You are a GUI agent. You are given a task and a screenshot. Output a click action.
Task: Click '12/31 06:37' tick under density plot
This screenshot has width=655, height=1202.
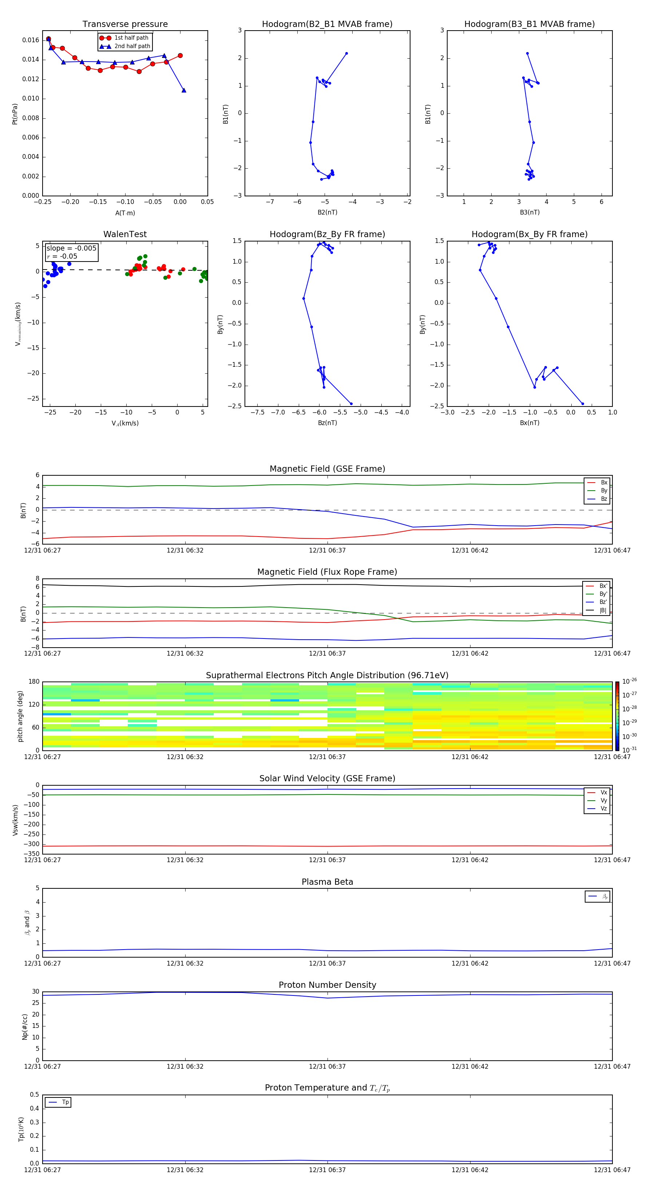click(327, 1067)
